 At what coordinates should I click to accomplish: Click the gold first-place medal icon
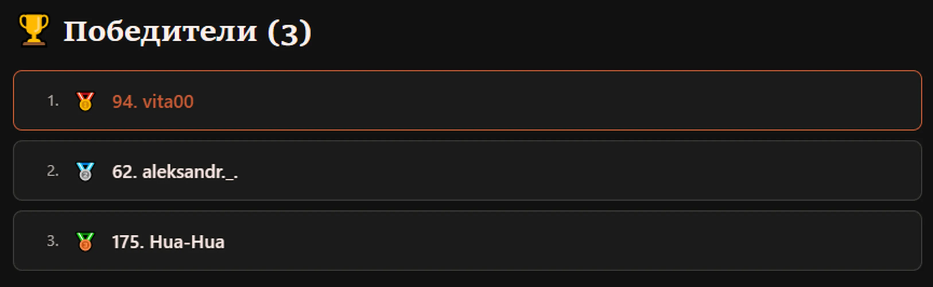85,101
